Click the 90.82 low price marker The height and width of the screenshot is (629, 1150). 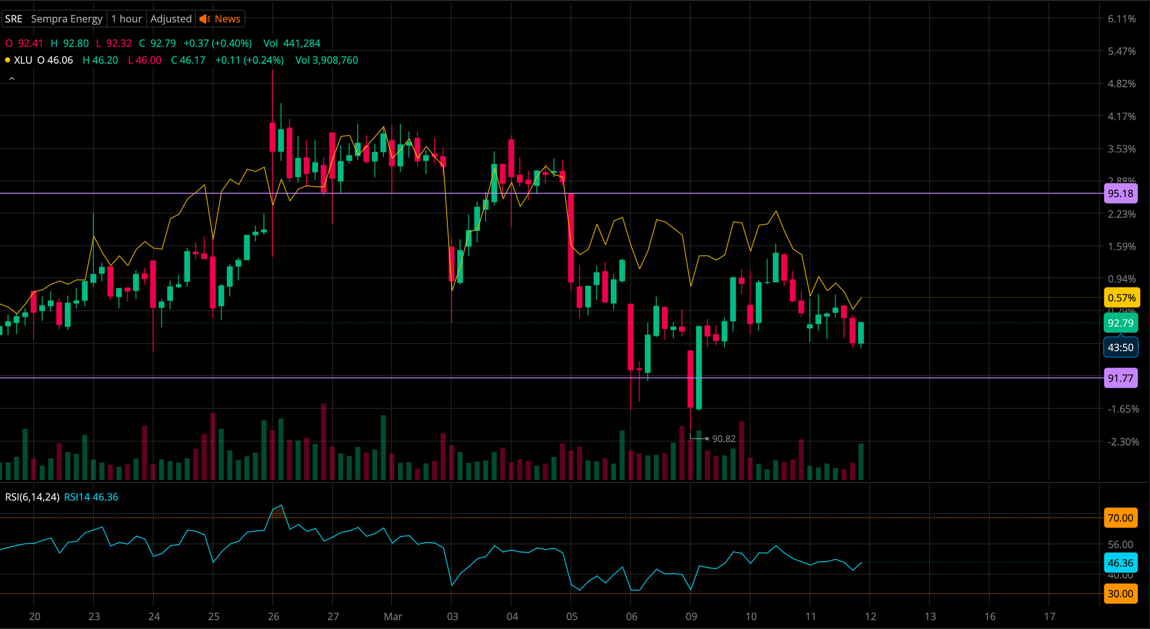[x=723, y=439]
